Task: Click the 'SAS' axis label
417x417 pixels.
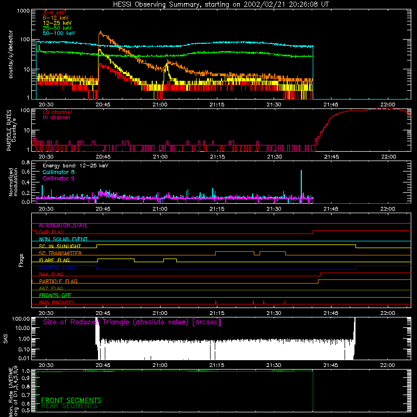Action: coord(6,339)
